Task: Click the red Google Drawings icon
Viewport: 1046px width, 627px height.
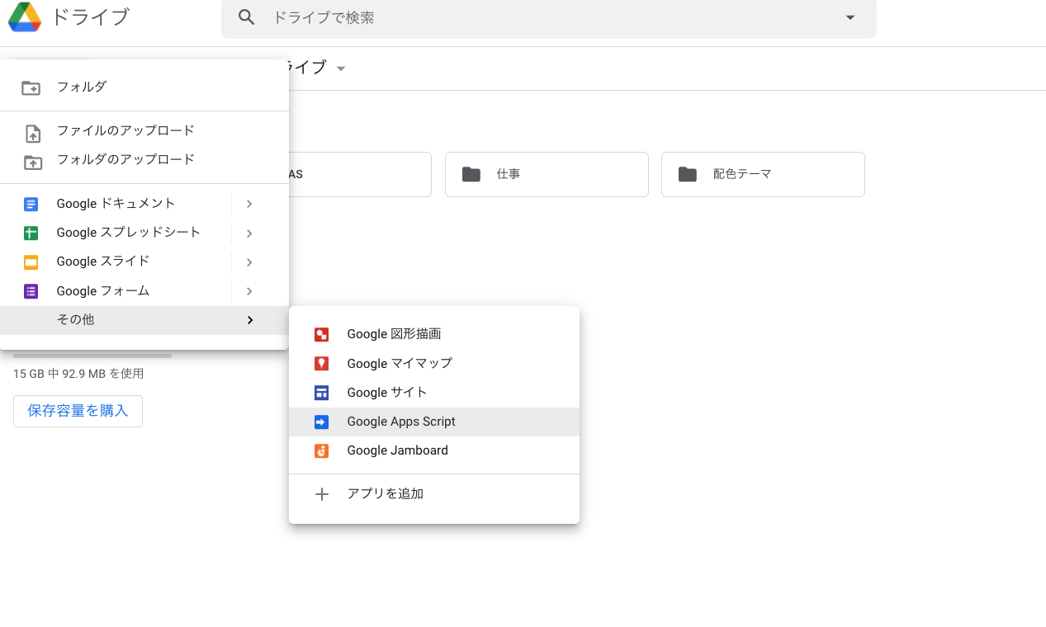Action: pos(322,335)
